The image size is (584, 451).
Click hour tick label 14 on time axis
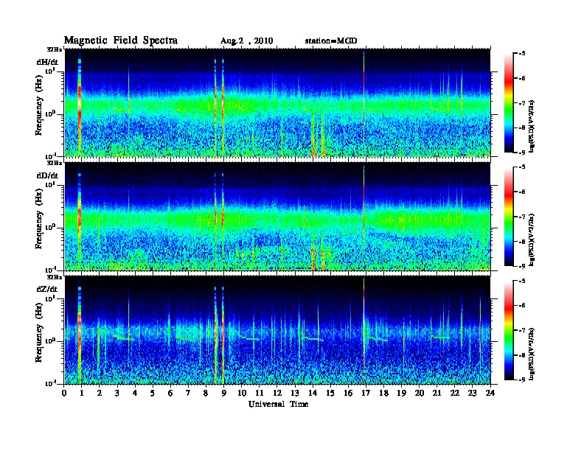pos(313,394)
